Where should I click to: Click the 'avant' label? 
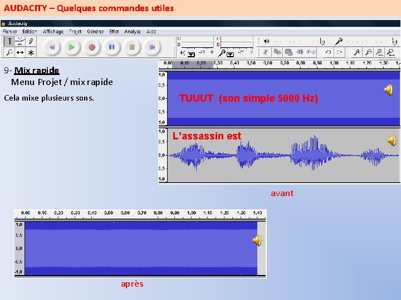click(x=282, y=193)
